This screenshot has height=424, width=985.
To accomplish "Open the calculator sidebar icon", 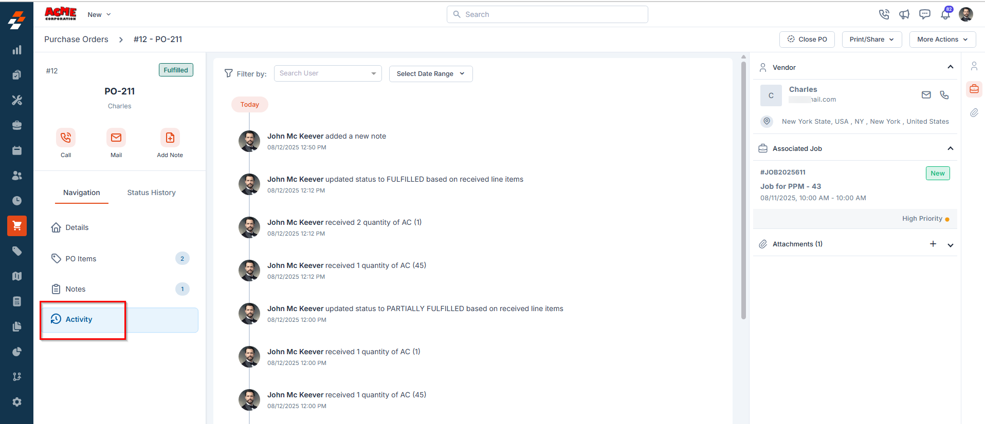I will click(17, 301).
